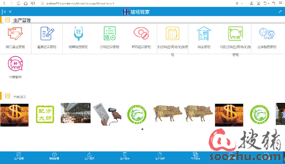
Task: Open the blue house transfer icon
Action: [x=204, y=33]
